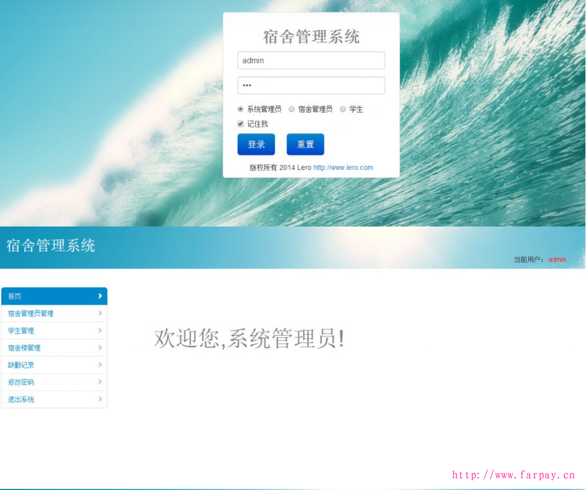
Task: Click the admin current user link
Action: point(557,260)
